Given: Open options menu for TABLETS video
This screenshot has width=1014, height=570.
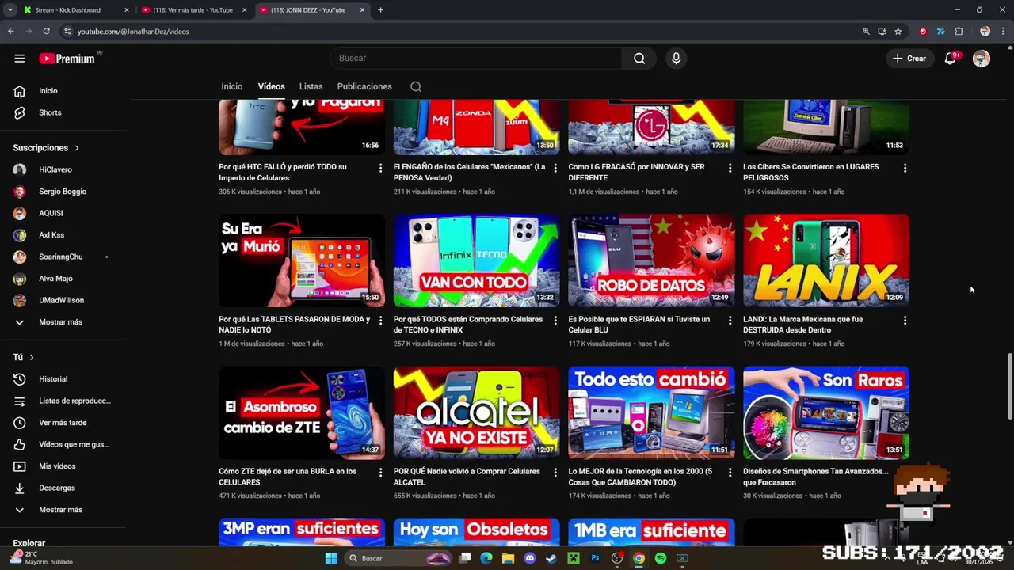Looking at the screenshot, I should click(x=380, y=321).
